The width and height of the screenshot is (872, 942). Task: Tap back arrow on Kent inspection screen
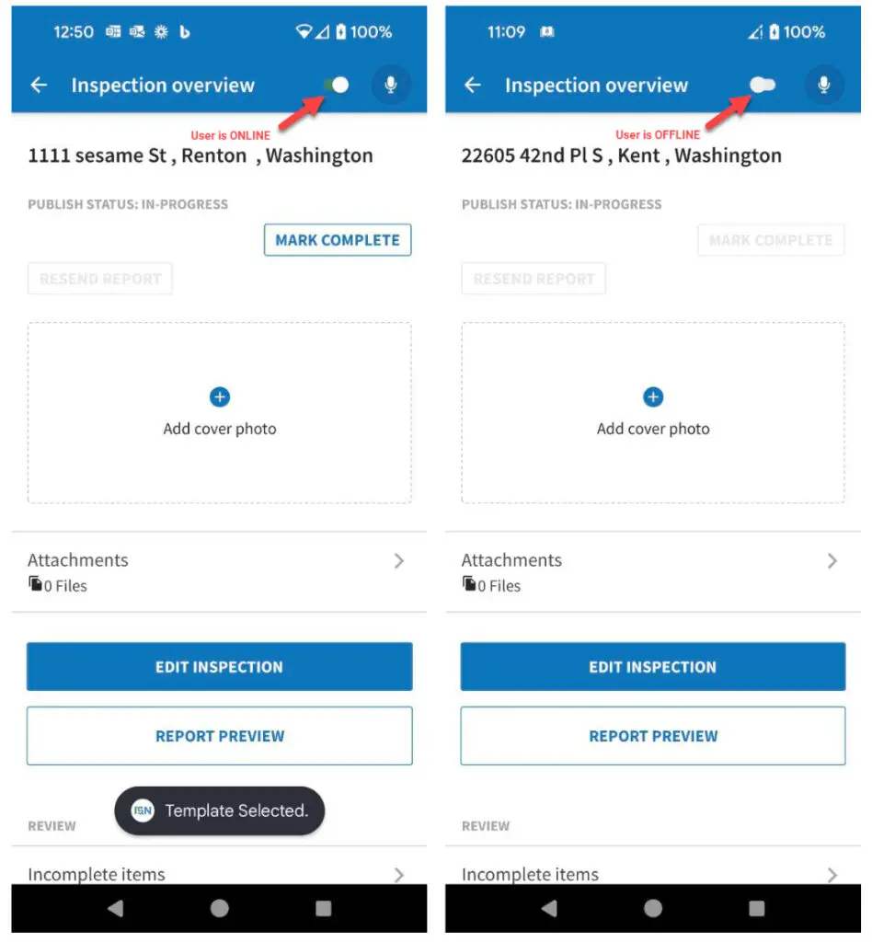tap(473, 86)
